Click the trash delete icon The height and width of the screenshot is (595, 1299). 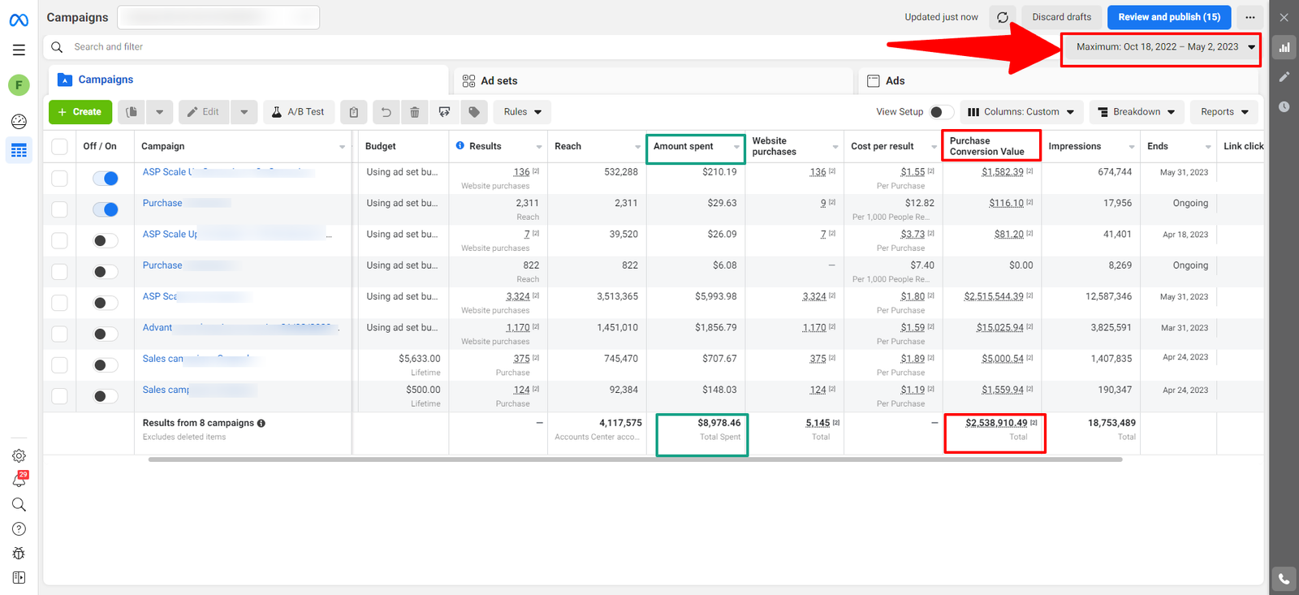pos(415,112)
